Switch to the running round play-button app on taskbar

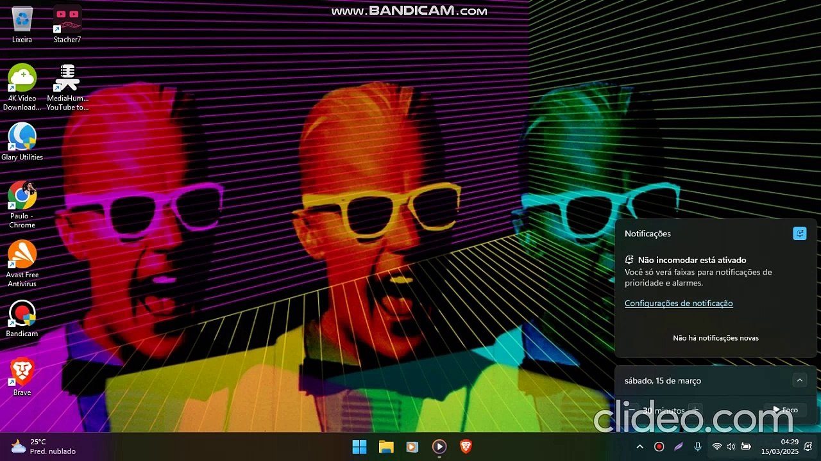click(439, 447)
